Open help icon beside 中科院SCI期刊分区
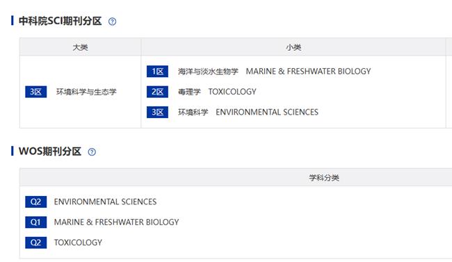Viewport: 452px width, 262px height. (x=112, y=22)
